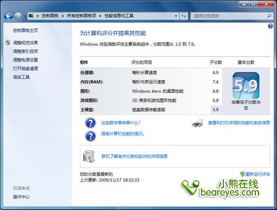Open the 这些数字意味着什么? link
The image size is (277, 210).
121,123
